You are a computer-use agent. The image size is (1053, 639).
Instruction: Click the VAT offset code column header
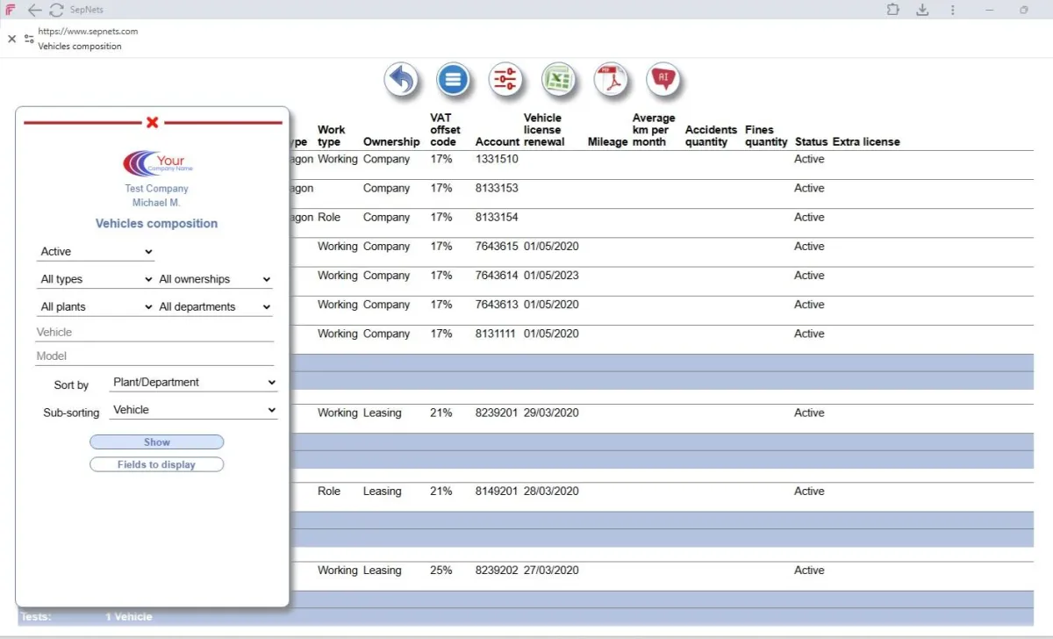[x=445, y=130]
